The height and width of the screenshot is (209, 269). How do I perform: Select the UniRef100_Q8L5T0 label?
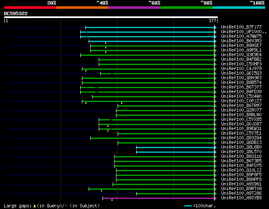click(241, 152)
